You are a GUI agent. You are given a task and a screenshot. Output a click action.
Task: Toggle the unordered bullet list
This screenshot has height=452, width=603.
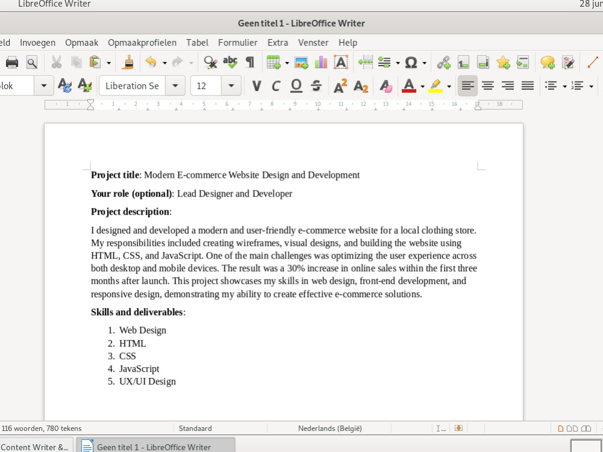tap(551, 86)
